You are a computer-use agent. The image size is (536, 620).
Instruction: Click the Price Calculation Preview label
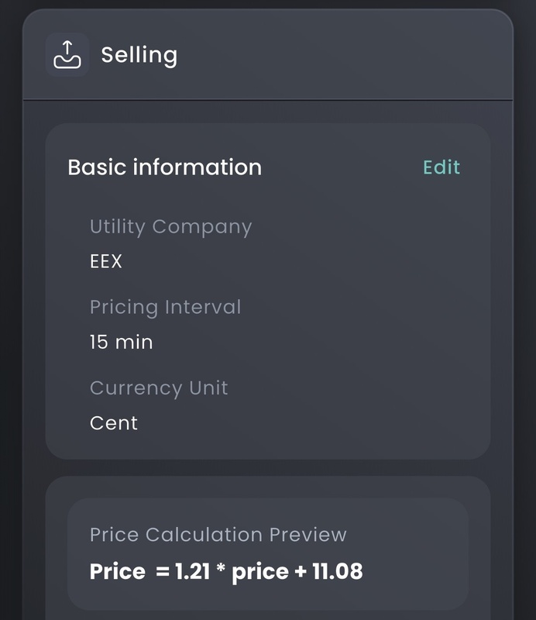coord(218,535)
